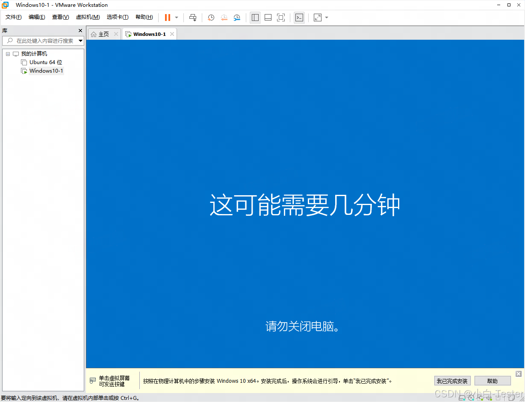Open the 帮助(H) menu
Image resolution: width=525 pixels, height=402 pixels.
144,17
